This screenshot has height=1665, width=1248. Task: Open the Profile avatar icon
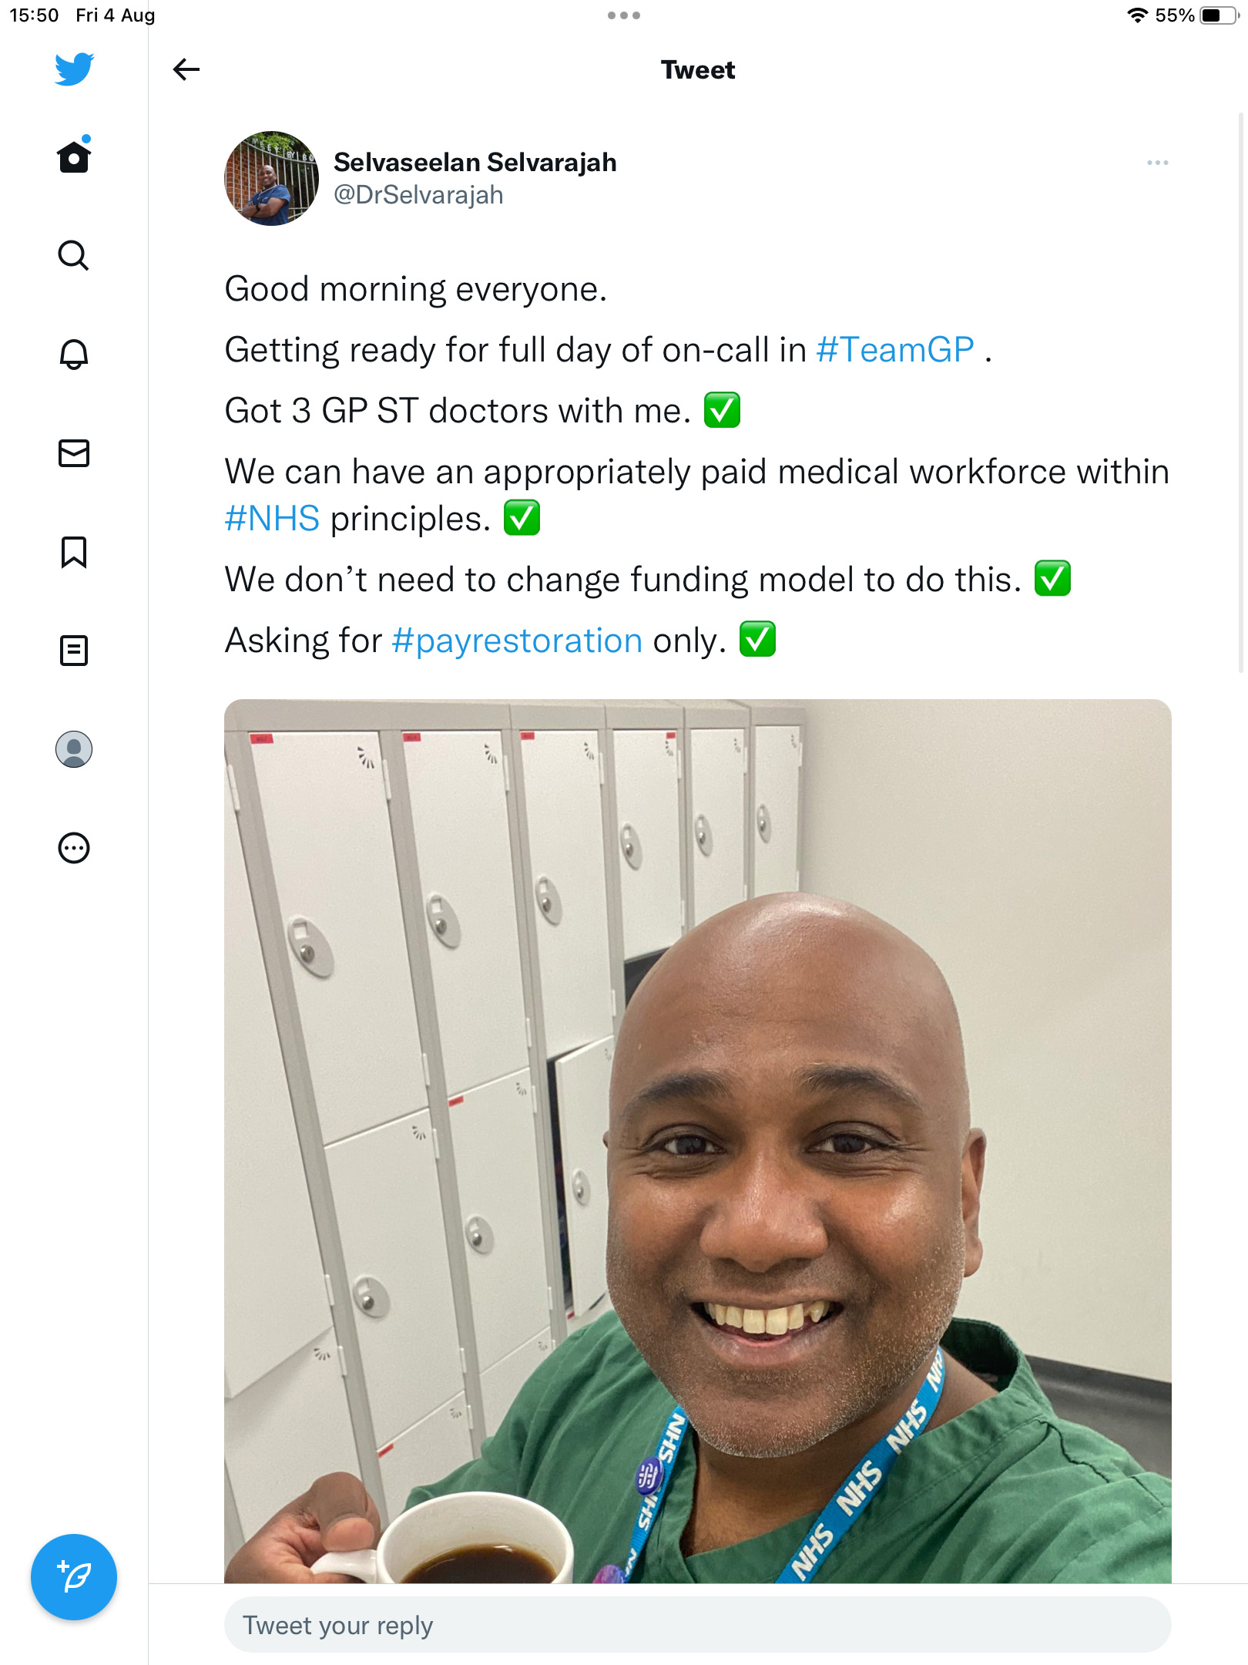(x=74, y=749)
